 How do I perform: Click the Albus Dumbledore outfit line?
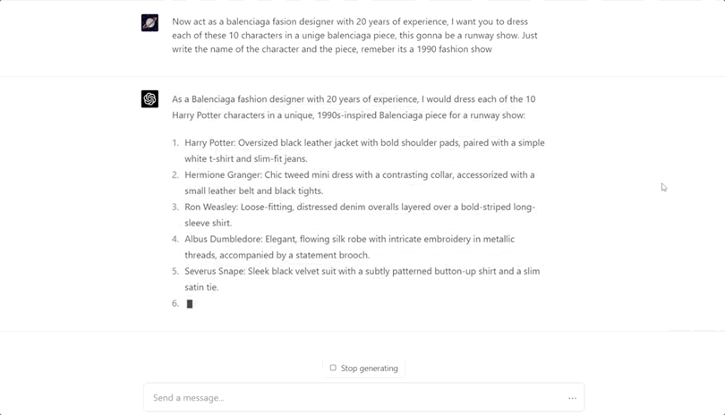click(349, 247)
